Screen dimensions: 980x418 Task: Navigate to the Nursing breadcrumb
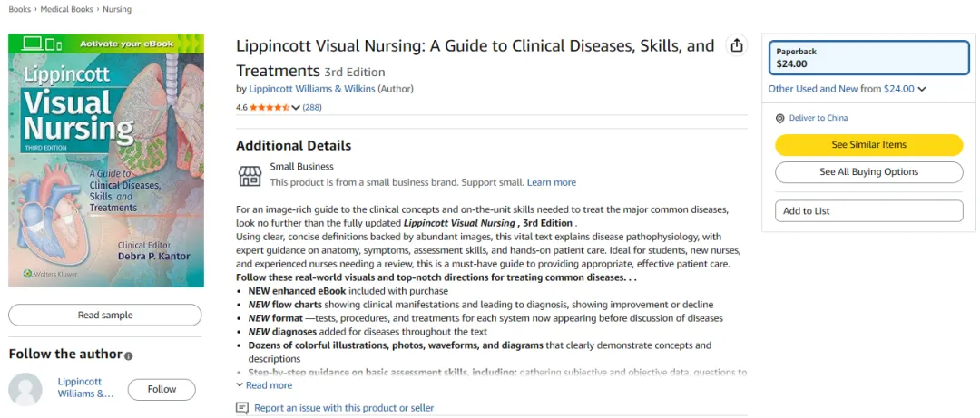point(117,9)
